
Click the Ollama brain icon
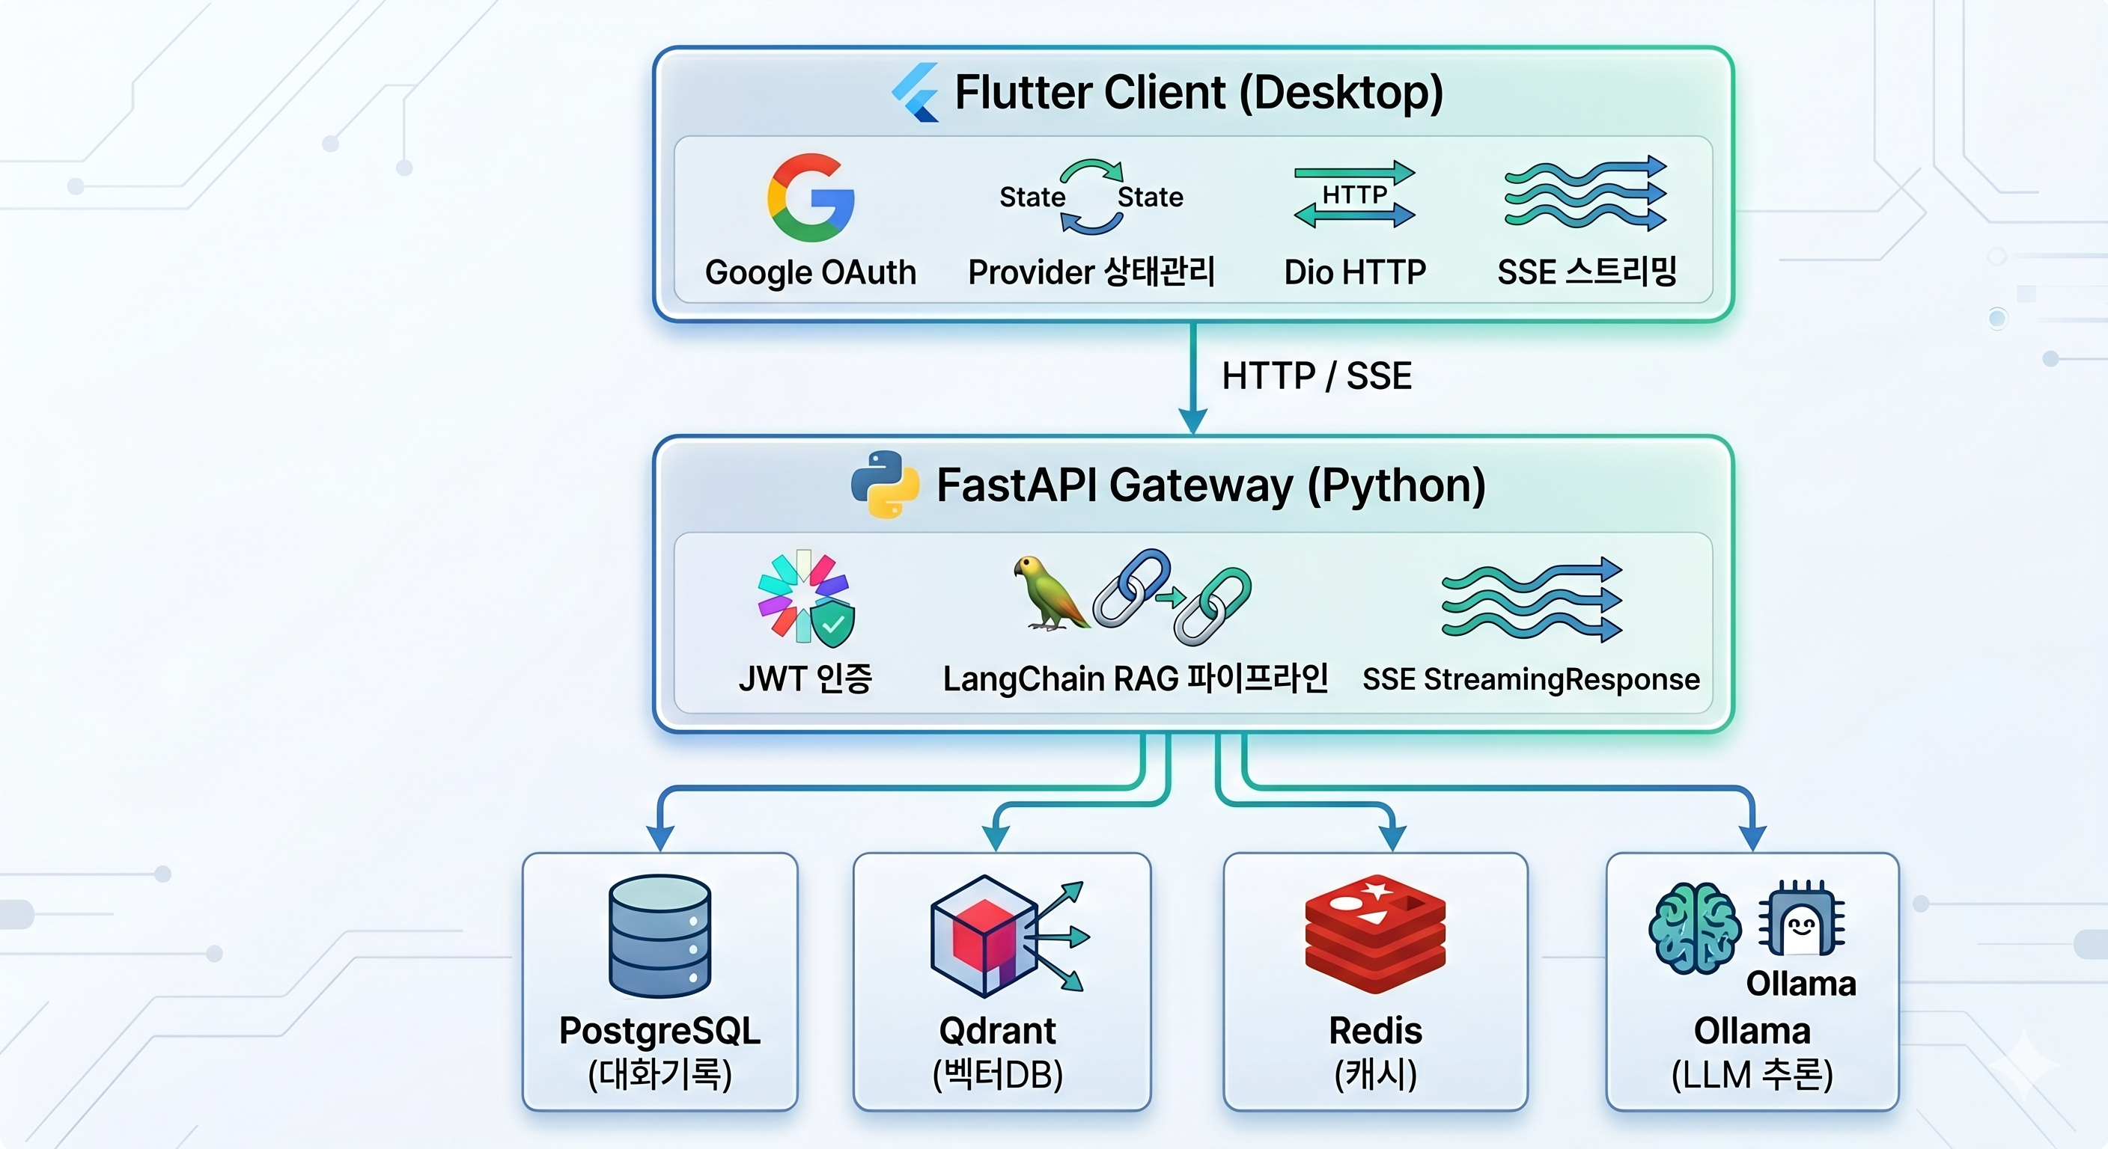tap(1695, 928)
